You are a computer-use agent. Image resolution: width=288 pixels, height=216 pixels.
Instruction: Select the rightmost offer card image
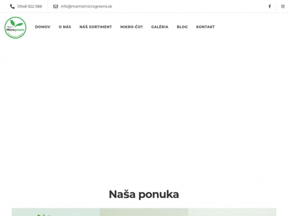(x=232, y=212)
